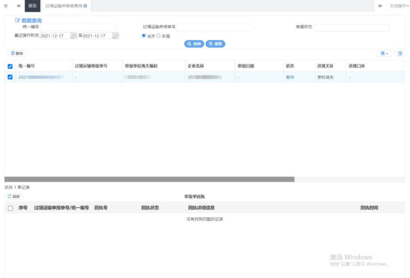Image resolution: width=410 pixels, height=278 pixels.
Task: Click the 回执详细信息 column header
Action: (x=201, y=207)
